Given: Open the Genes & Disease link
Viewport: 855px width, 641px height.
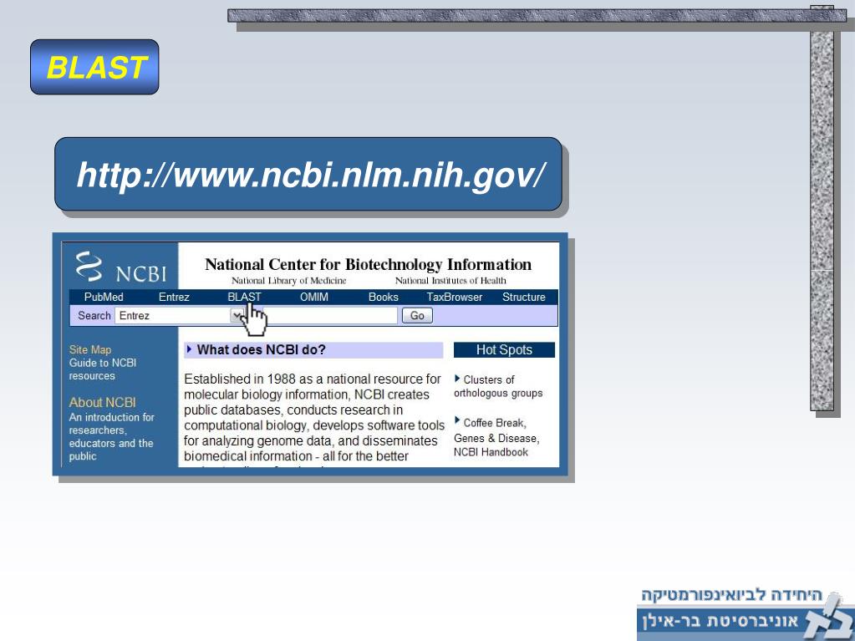Looking at the screenshot, I should [496, 438].
